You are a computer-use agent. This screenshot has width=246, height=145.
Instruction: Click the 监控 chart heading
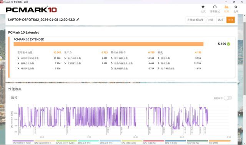pyautogui.click(x=14, y=98)
